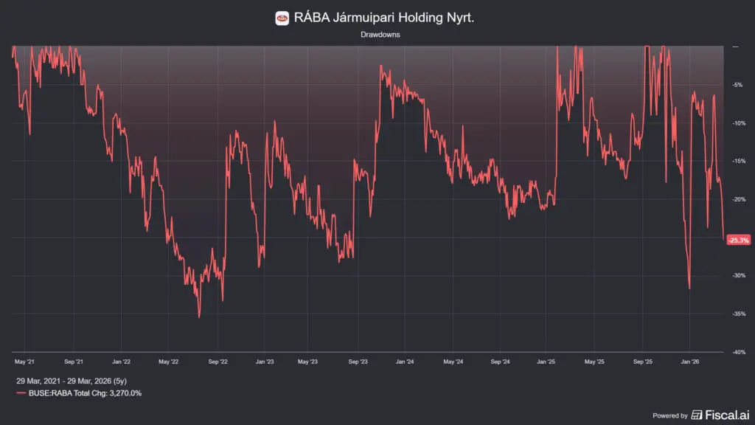
Task: Open the Fiscal.ai wordmark link
Action: (727, 415)
